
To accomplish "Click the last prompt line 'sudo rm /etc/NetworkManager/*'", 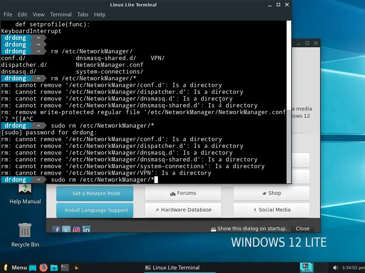I will click(x=102, y=180).
